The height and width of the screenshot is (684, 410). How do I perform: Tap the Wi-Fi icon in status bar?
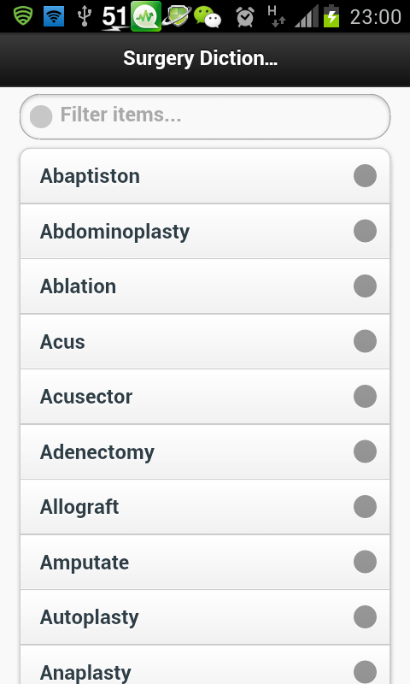coord(54,16)
